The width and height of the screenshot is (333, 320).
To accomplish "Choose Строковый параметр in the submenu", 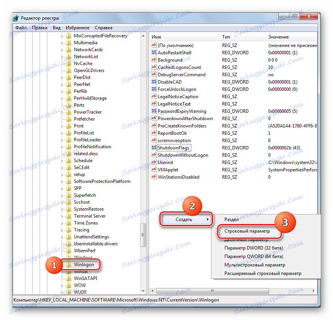I will point(247,231).
